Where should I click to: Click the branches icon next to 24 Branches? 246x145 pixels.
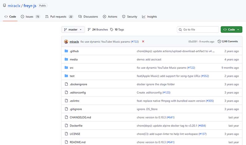(x=89, y=29)
